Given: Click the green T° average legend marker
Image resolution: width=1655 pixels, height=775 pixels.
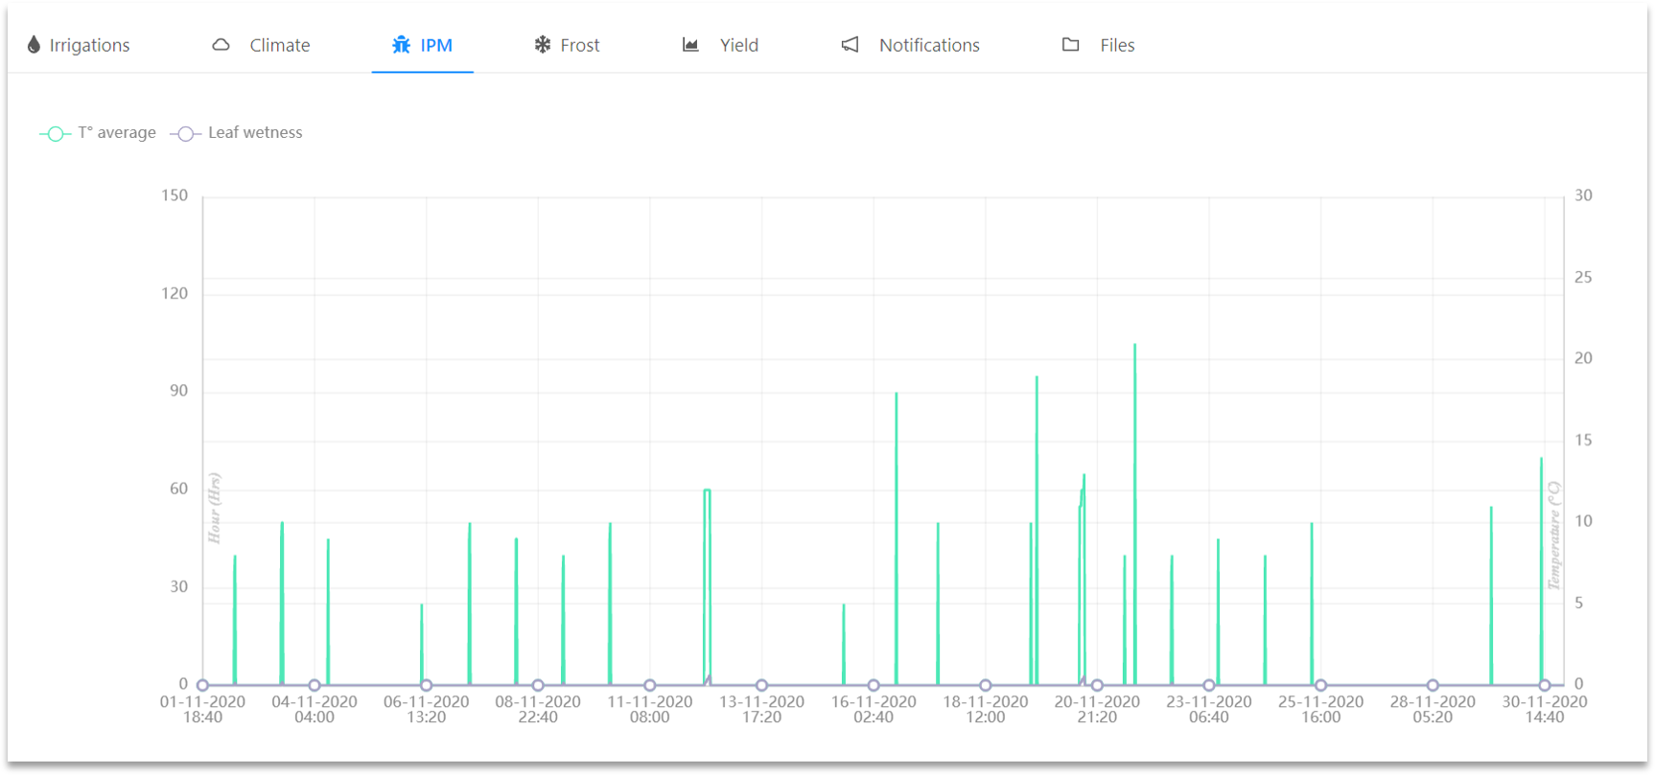Looking at the screenshot, I should pyautogui.click(x=56, y=134).
